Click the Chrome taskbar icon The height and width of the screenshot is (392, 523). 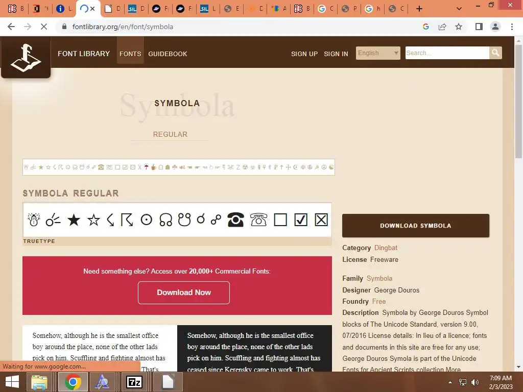pos(73,382)
